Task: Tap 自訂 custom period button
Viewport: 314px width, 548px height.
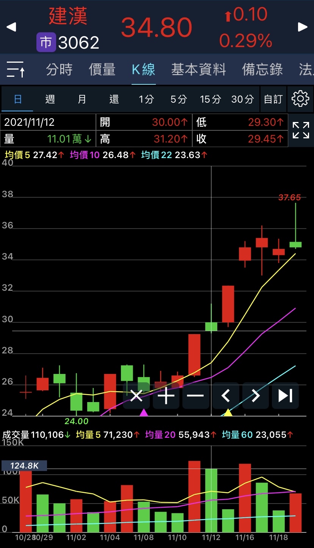Action: coord(273,99)
